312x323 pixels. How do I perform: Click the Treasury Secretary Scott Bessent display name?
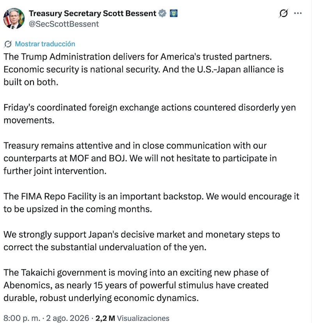(92, 13)
